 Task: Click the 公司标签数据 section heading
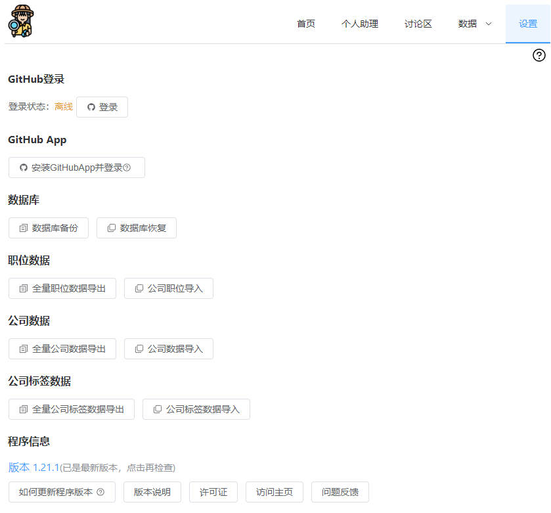point(39,381)
